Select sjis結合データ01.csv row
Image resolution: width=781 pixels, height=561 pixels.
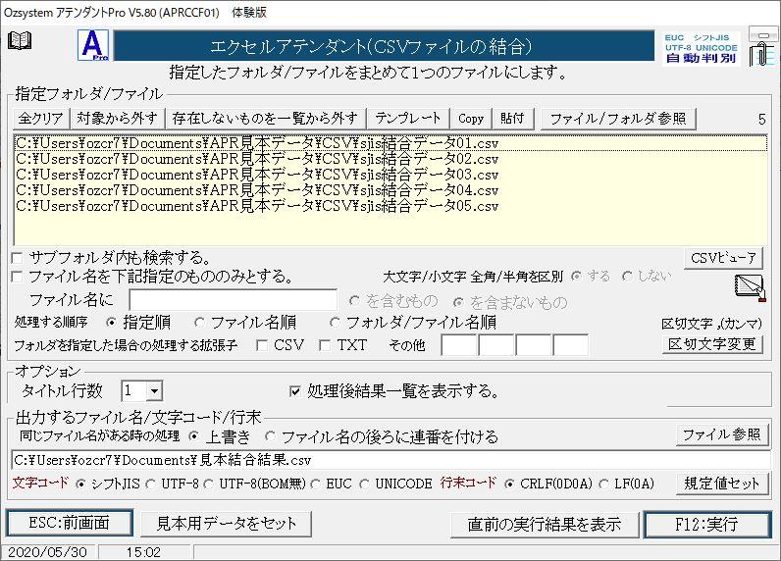coord(390,143)
